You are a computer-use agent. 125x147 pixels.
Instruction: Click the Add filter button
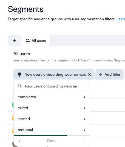pos(109,74)
